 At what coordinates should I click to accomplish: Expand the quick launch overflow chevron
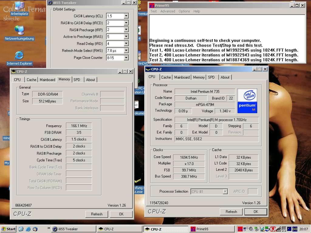click(49, 228)
